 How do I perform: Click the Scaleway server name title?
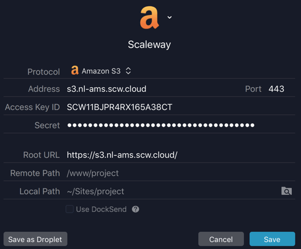coord(149,44)
